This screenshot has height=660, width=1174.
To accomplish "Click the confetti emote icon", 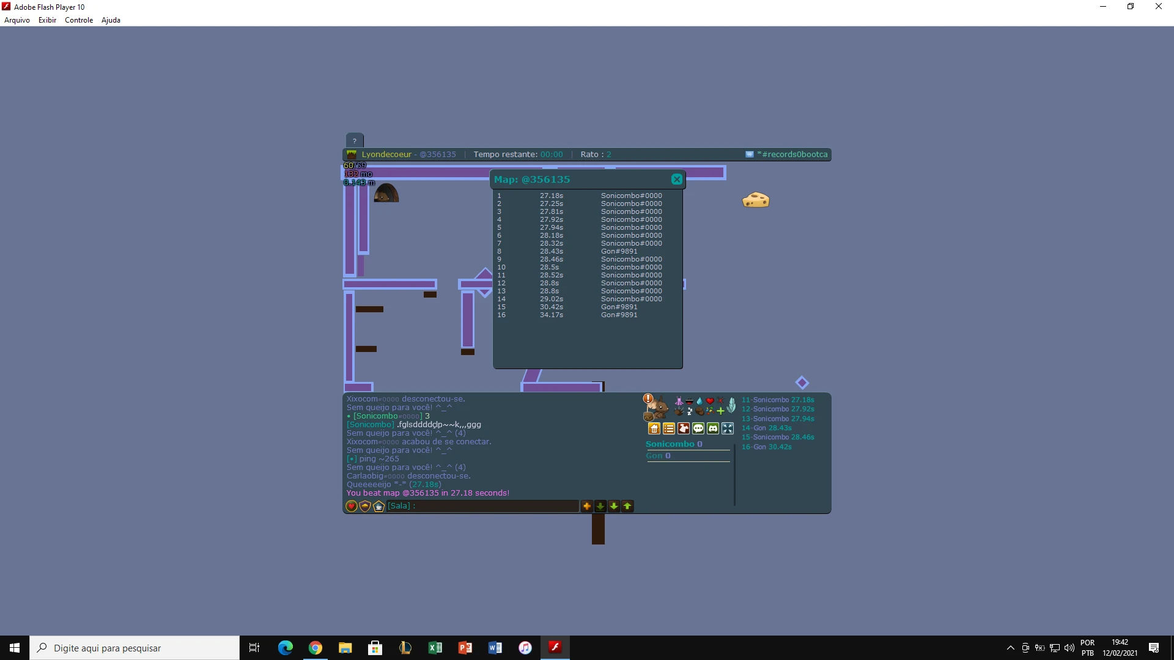I will tap(710, 411).
